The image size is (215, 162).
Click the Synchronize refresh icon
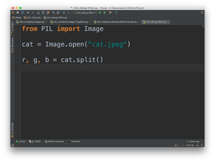(x=22, y=13)
